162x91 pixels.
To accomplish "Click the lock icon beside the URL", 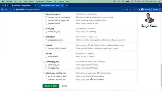I will tap(14, 10).
